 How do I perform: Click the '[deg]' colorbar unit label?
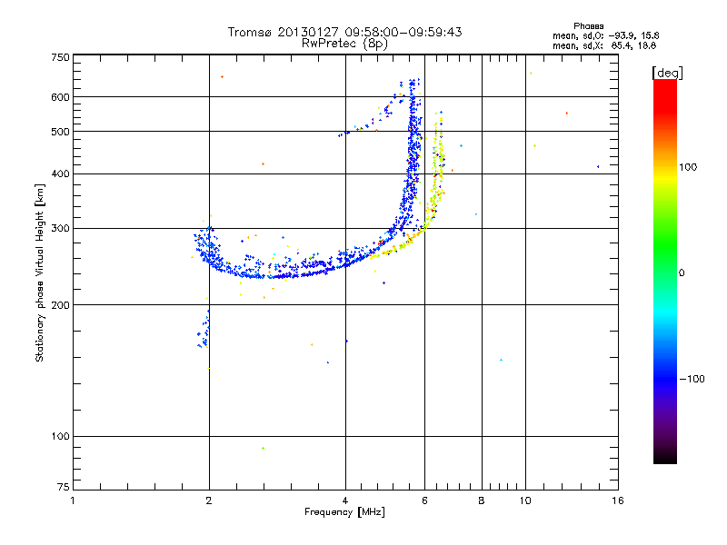pos(667,73)
